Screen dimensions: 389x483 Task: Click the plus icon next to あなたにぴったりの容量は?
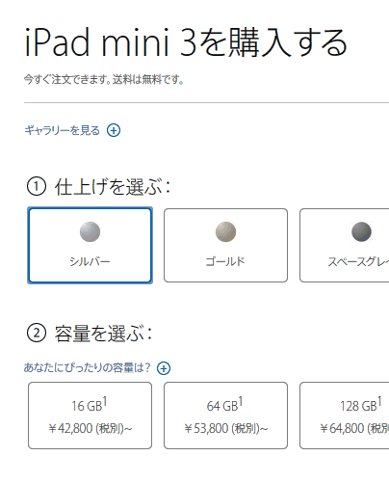tap(164, 368)
